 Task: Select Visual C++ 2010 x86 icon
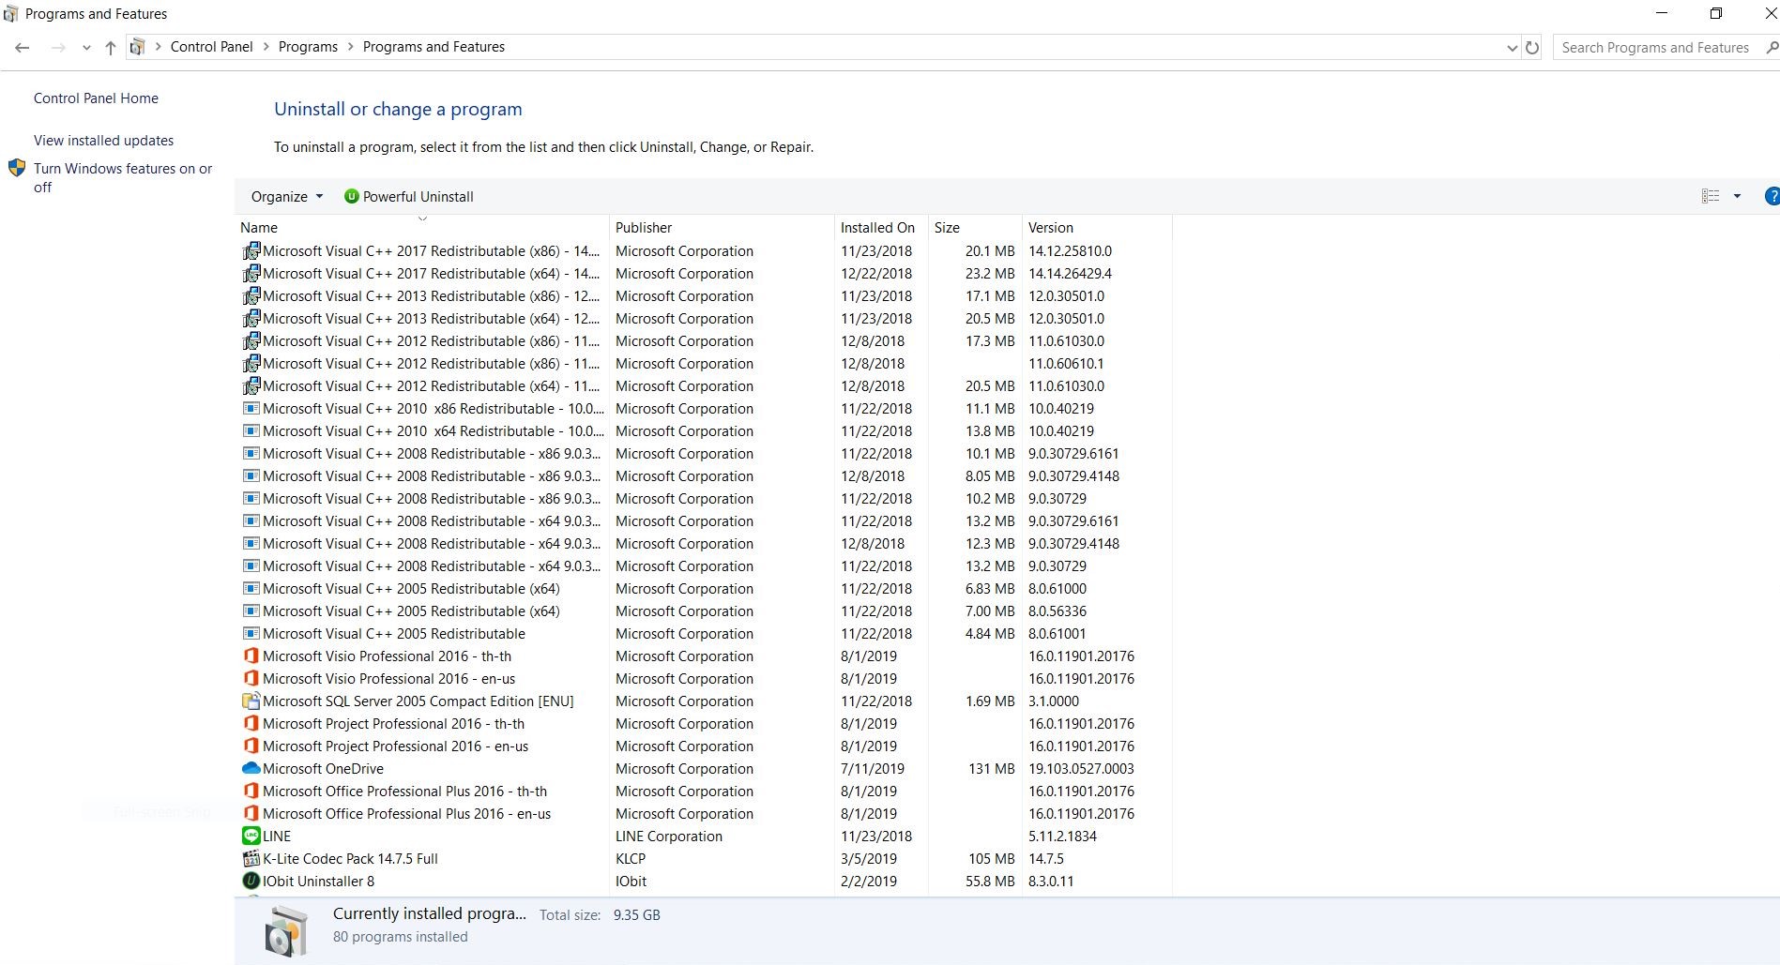(251, 408)
